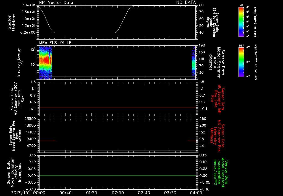Click the 'ESH Sun Elevation Angle degree' axis label
Image resolution: width=283 pixels, height=196 pixels.
[213, 22]
